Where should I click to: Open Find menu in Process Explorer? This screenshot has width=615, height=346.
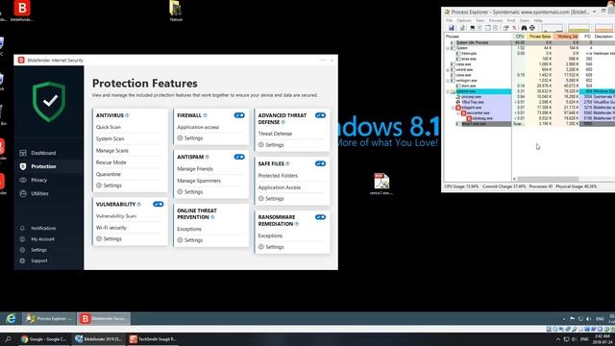(510, 20)
